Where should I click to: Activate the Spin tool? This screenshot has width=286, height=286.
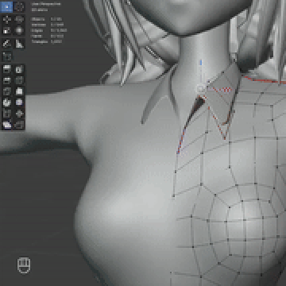click(x=7, y=102)
